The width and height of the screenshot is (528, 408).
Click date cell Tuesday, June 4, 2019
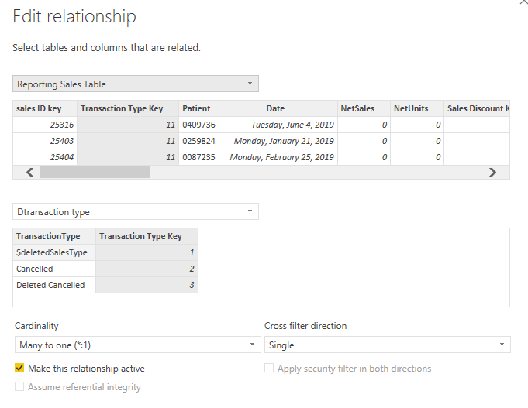click(x=282, y=125)
